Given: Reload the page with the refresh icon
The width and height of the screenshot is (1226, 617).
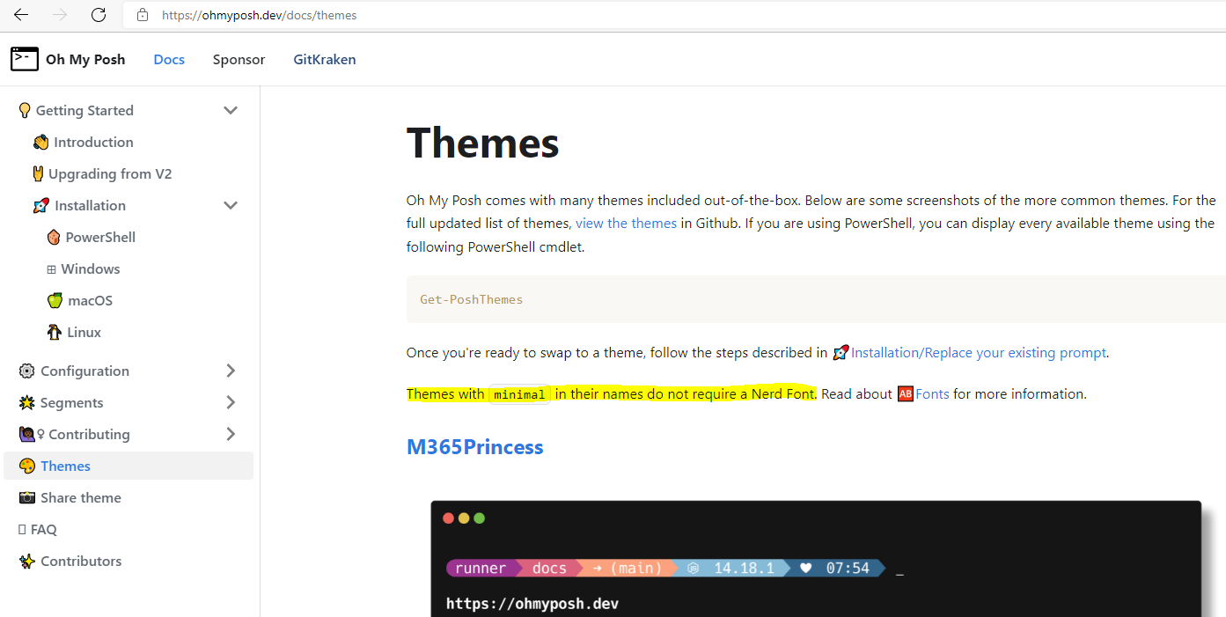Looking at the screenshot, I should click(99, 15).
